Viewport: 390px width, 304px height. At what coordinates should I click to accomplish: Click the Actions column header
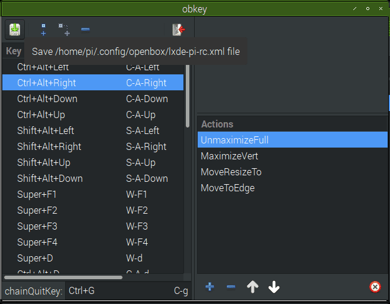[292, 124]
